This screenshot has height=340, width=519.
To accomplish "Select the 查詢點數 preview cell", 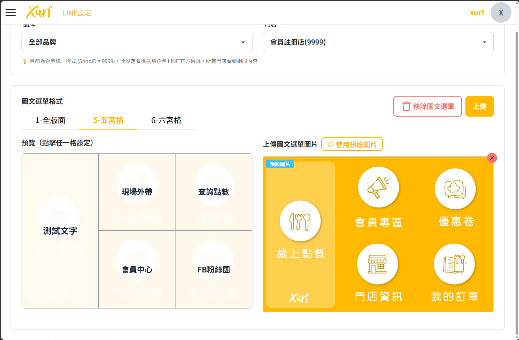I will [214, 192].
